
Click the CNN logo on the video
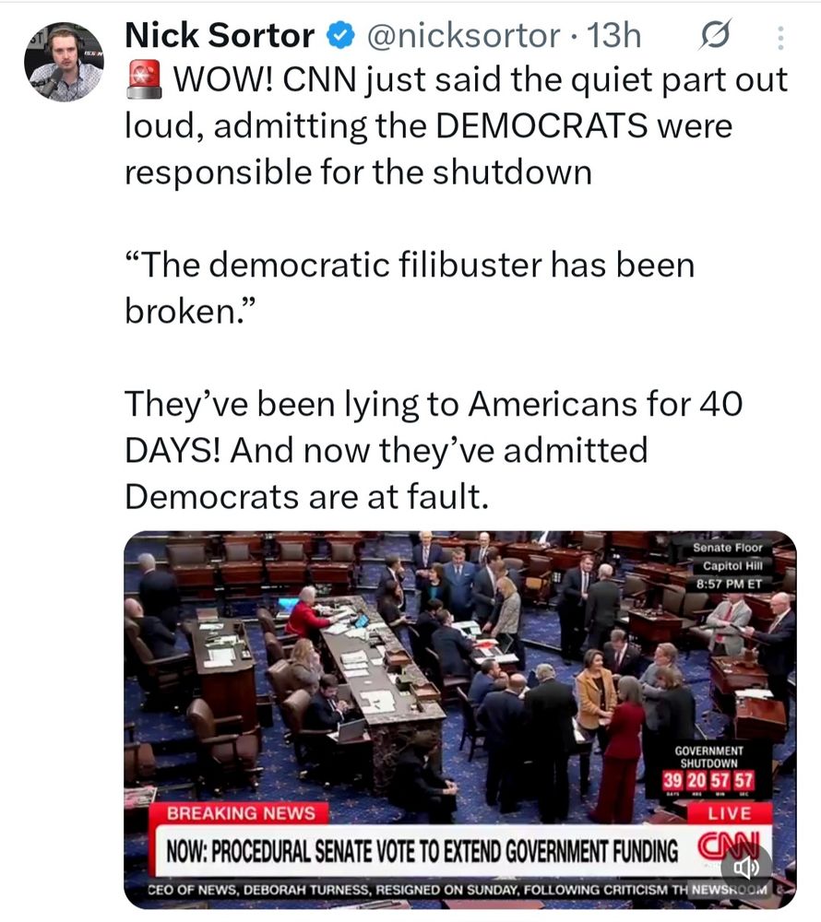729,847
